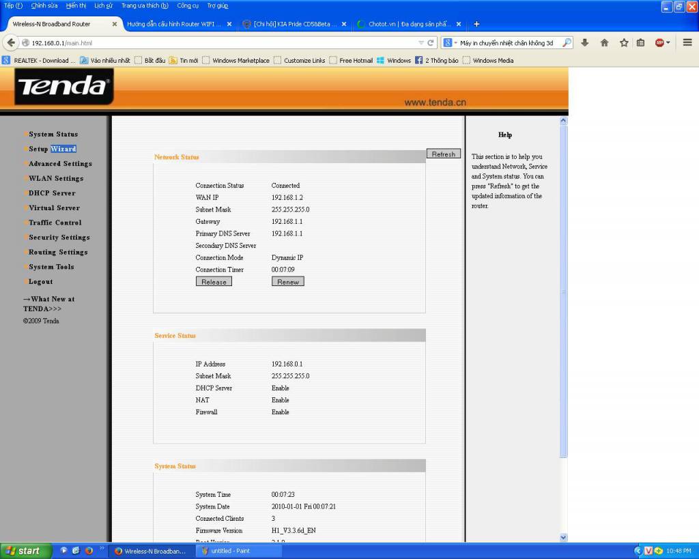The width and height of the screenshot is (699, 559).
Task: Open the REALTEK - Download bookmark
Action: [38, 61]
